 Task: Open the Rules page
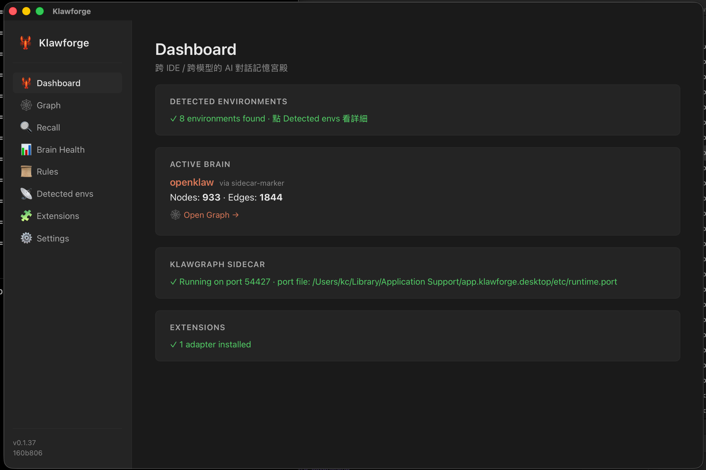point(67,172)
